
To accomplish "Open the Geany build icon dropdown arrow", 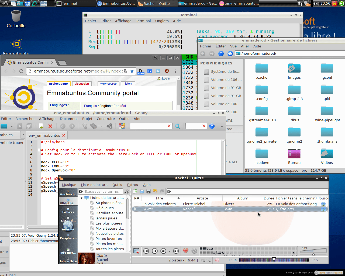I will (x=101, y=126).
